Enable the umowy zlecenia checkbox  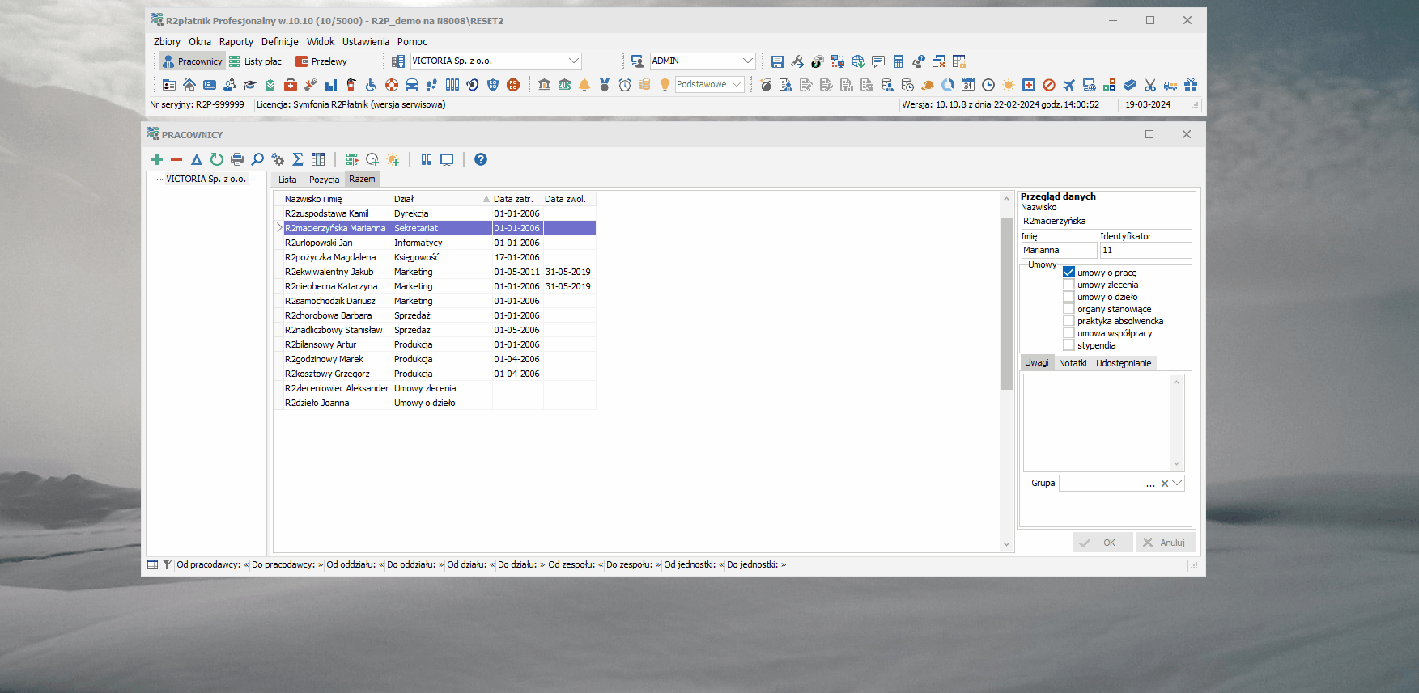click(x=1068, y=285)
